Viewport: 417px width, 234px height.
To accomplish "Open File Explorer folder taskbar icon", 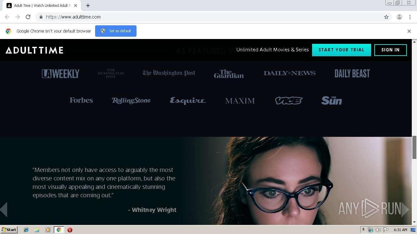I will tap(37, 230).
